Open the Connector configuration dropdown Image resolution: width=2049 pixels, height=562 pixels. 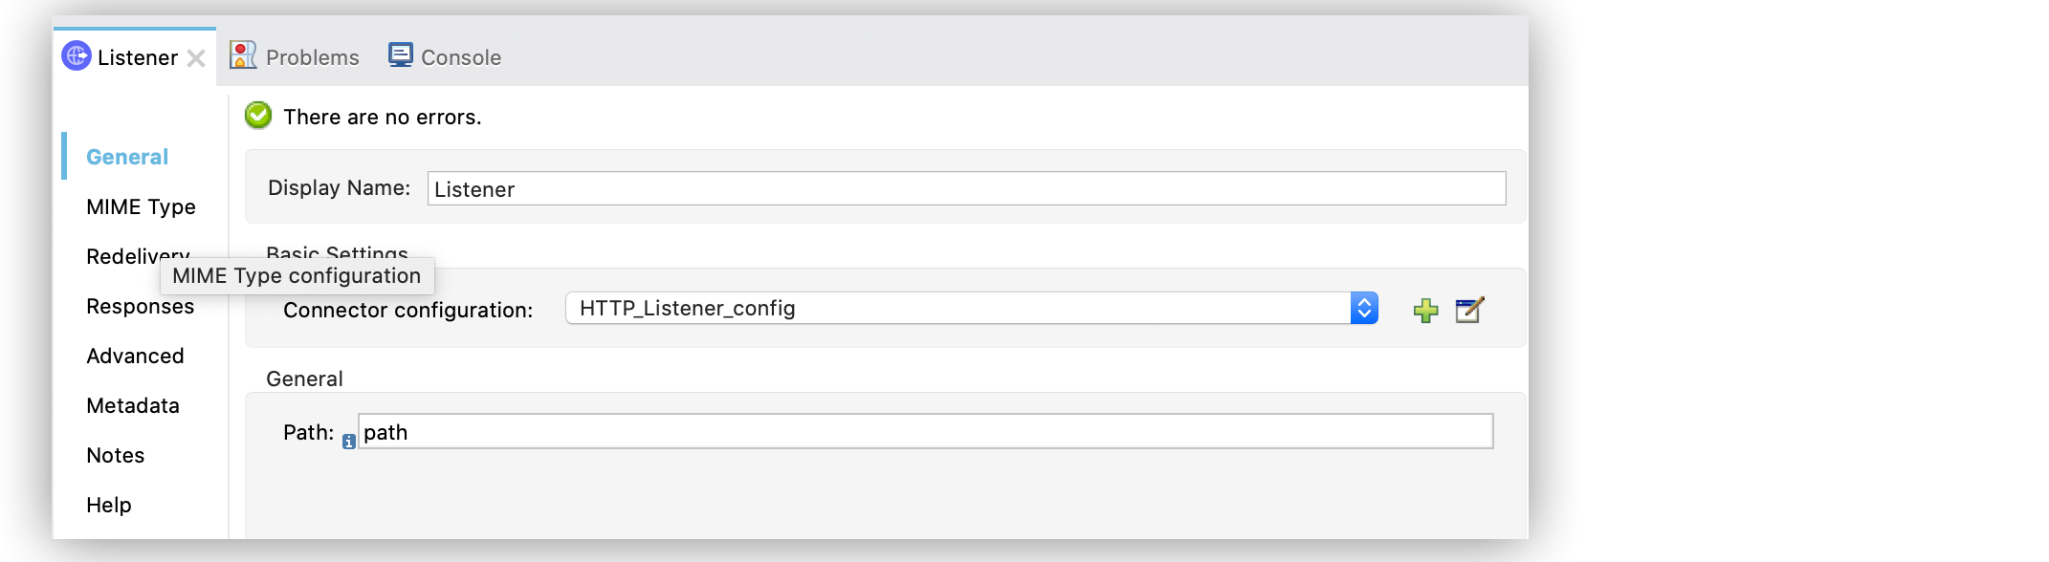[x=957, y=308]
